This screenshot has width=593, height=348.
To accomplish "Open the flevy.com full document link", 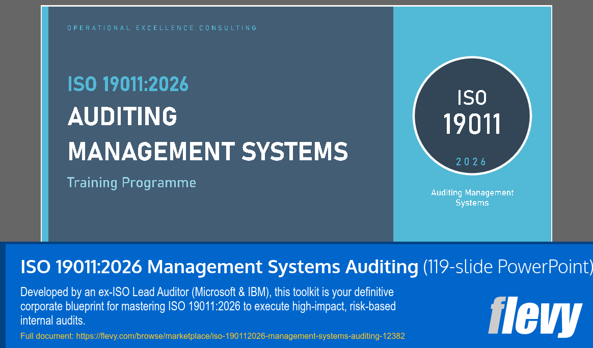I will point(240,336).
